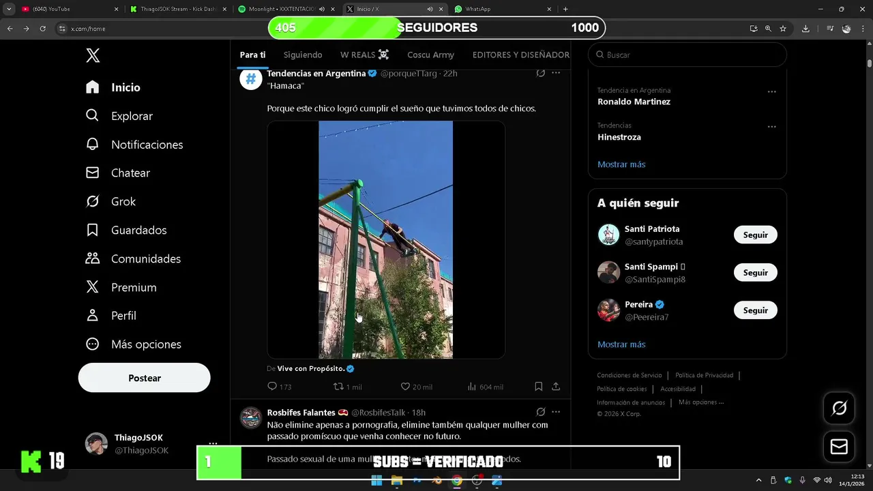Open Chrome downloads icon
Viewport: 873px width, 491px height.
(805, 29)
